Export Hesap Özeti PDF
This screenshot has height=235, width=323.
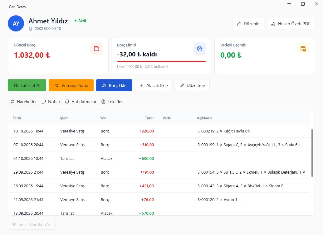(x=291, y=24)
